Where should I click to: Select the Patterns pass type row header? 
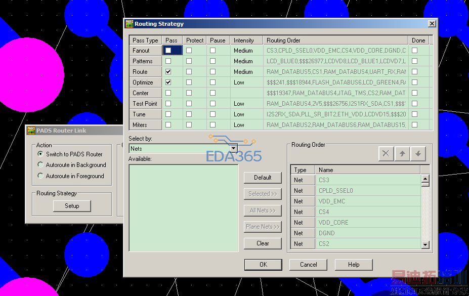[x=146, y=61]
